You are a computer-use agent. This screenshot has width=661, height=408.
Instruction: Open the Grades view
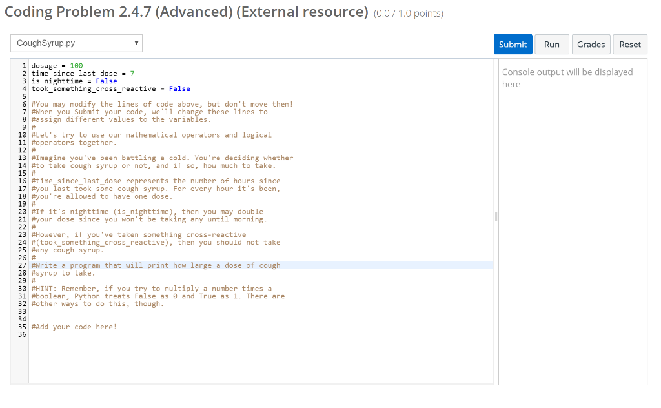pos(591,44)
